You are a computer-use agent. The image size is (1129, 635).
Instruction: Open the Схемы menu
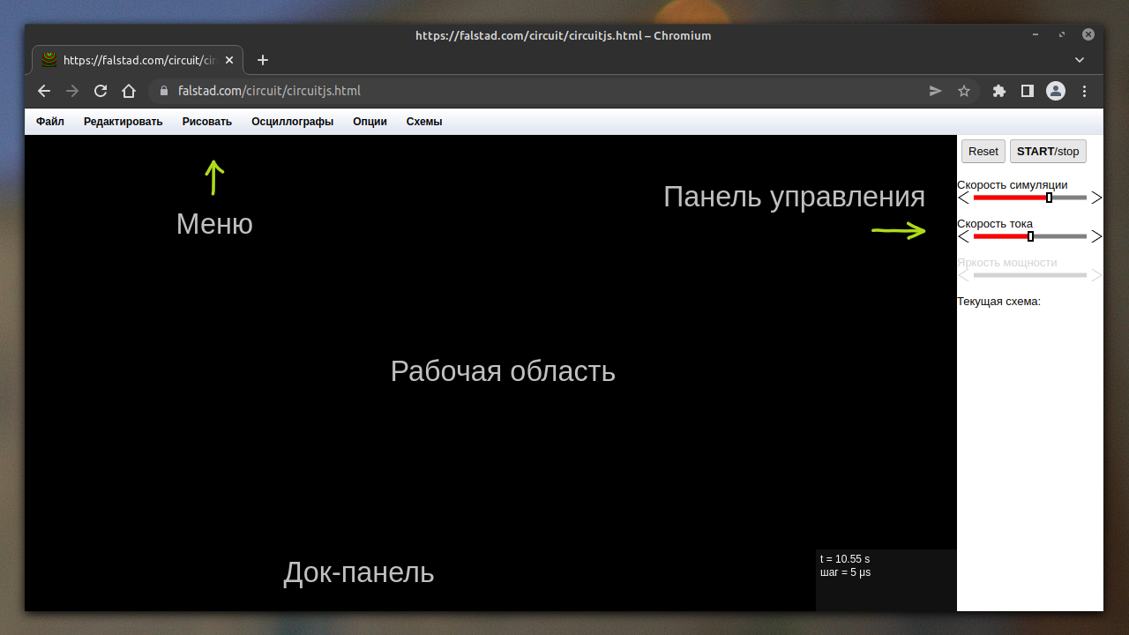[x=424, y=122]
